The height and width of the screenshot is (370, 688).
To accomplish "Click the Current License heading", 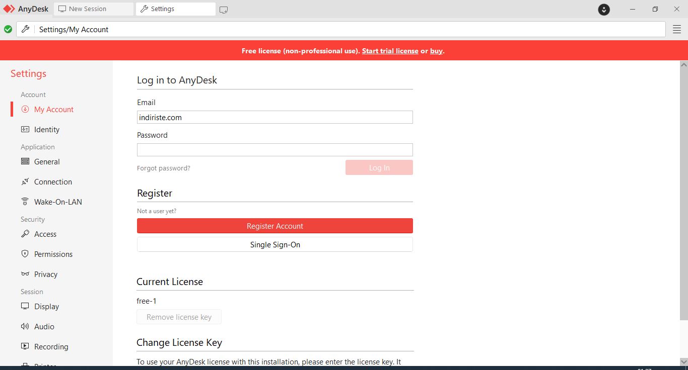I will click(x=170, y=282).
